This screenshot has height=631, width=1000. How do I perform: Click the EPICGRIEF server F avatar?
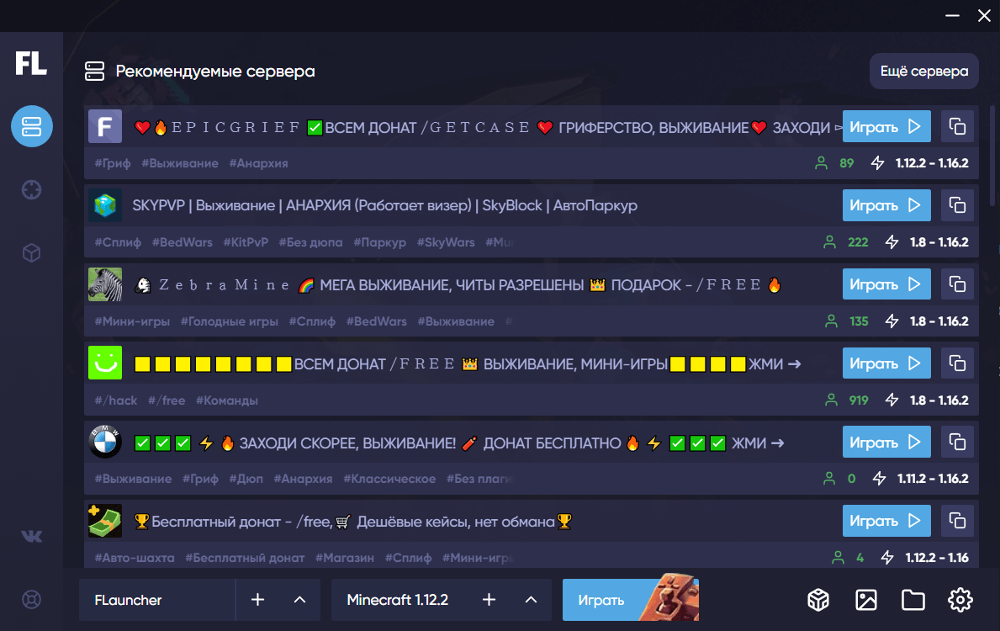(x=105, y=126)
